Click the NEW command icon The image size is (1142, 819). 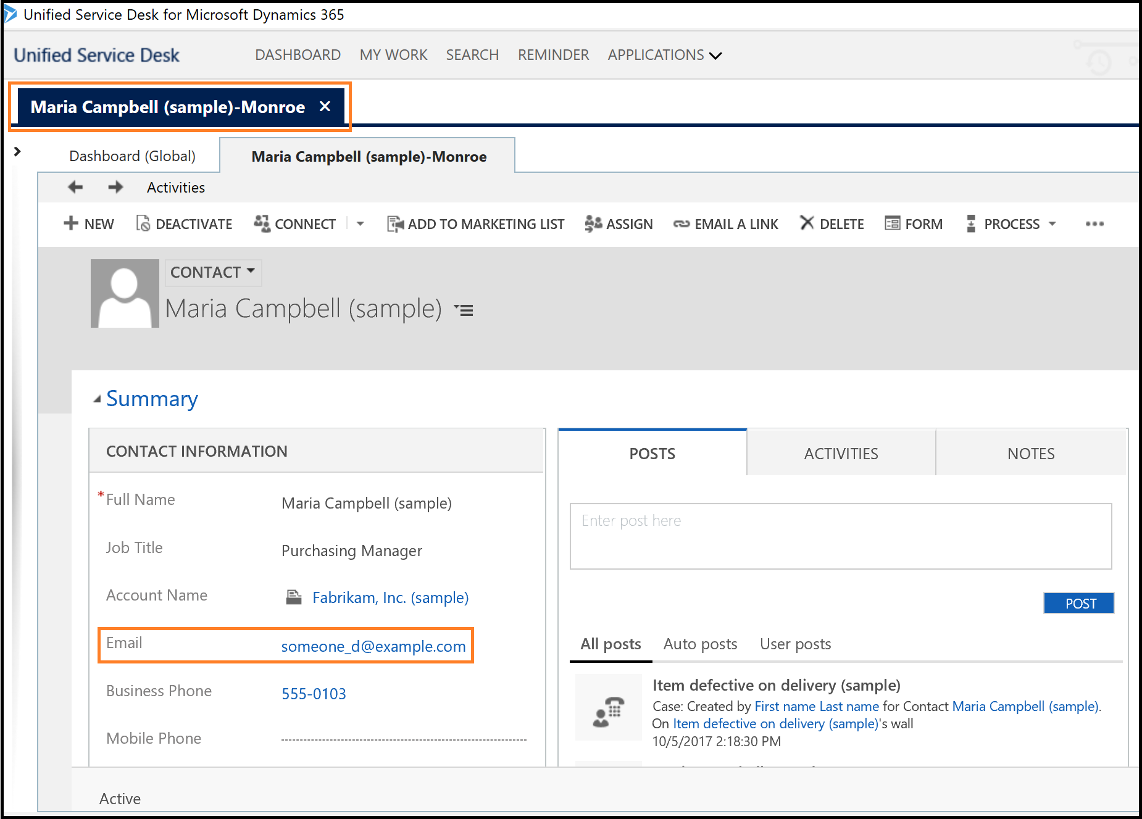click(x=71, y=223)
